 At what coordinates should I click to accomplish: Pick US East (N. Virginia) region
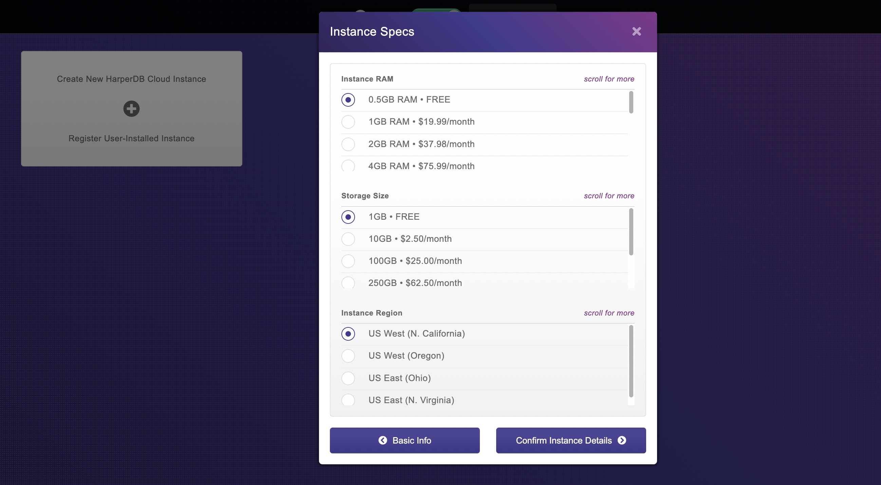tap(348, 400)
